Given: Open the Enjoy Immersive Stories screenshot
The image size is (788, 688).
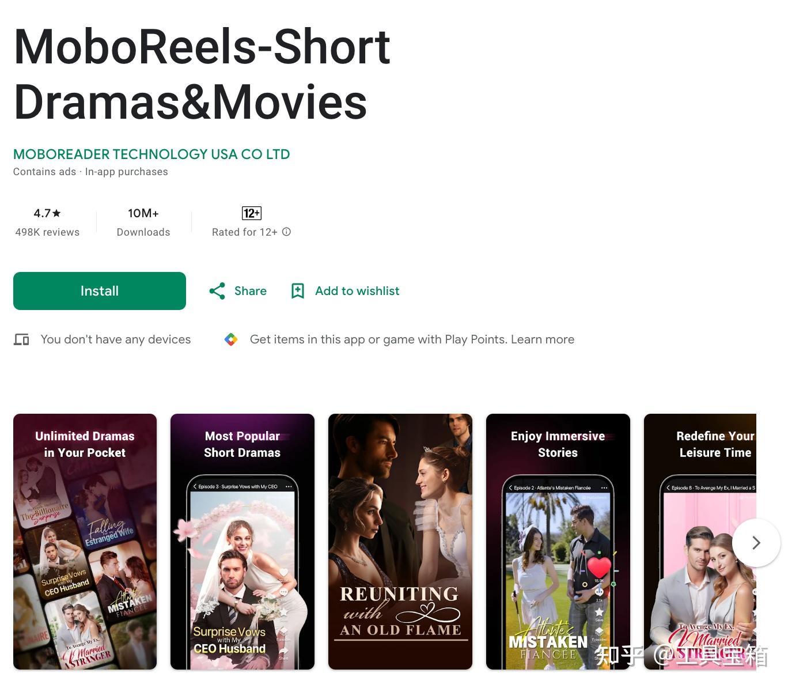Looking at the screenshot, I should coord(558,542).
